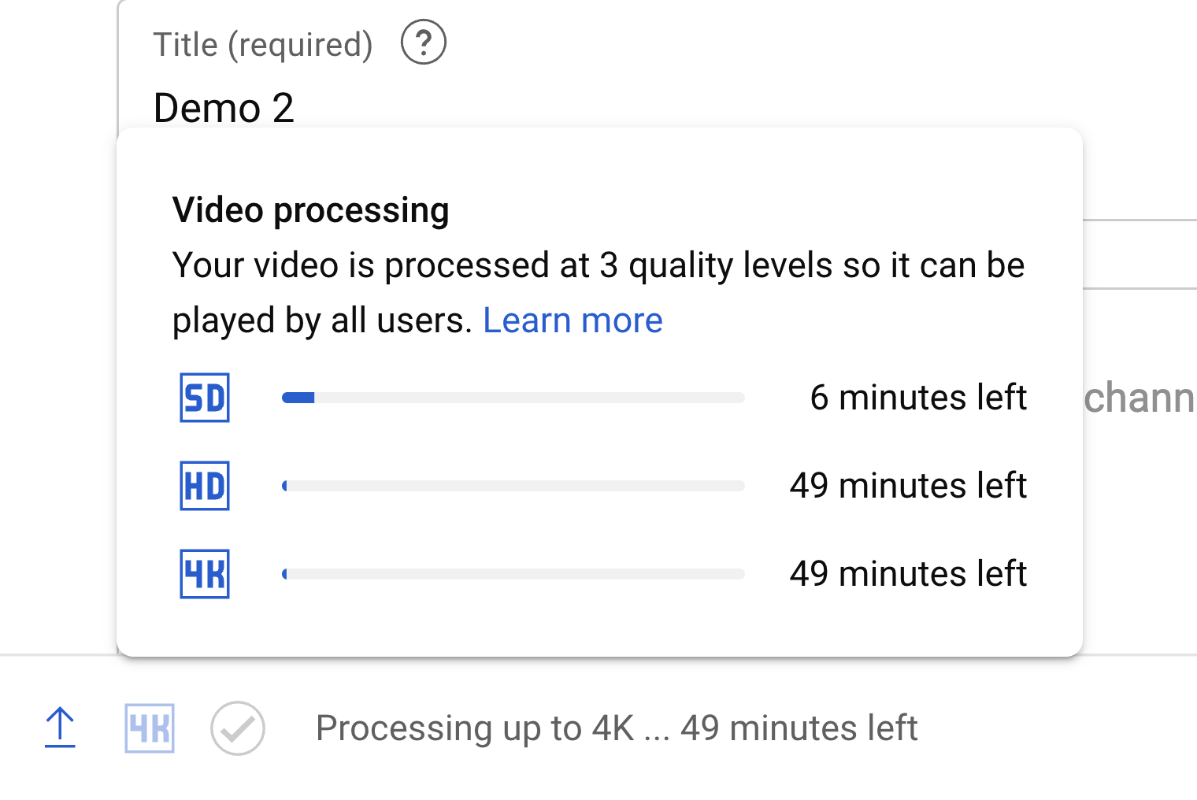This screenshot has height=800, width=1197.
Task: Click the checkmark circle icon in the status bar
Action: tap(238, 728)
